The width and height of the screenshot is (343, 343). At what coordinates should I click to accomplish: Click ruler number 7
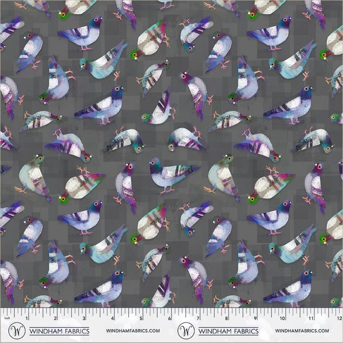pos(198,318)
